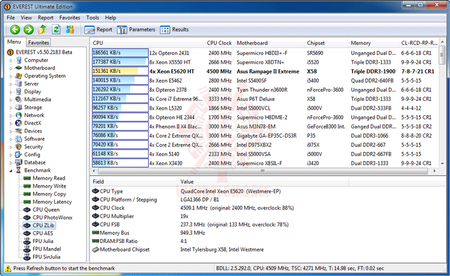Click the Config icon in tree
The width and height of the screenshot is (450, 276).
point(19,155)
